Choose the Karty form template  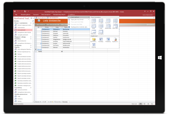(94, 27)
